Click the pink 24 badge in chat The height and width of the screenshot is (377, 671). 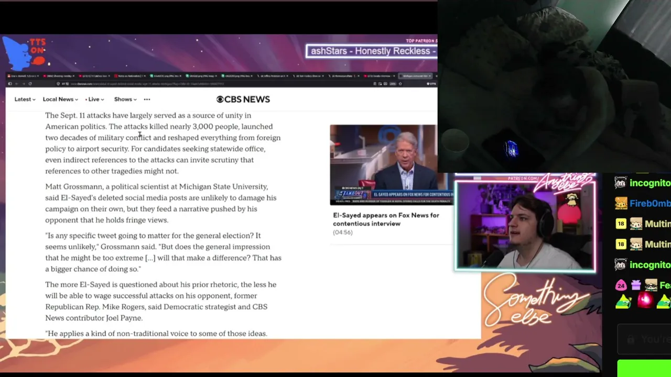[x=621, y=285]
